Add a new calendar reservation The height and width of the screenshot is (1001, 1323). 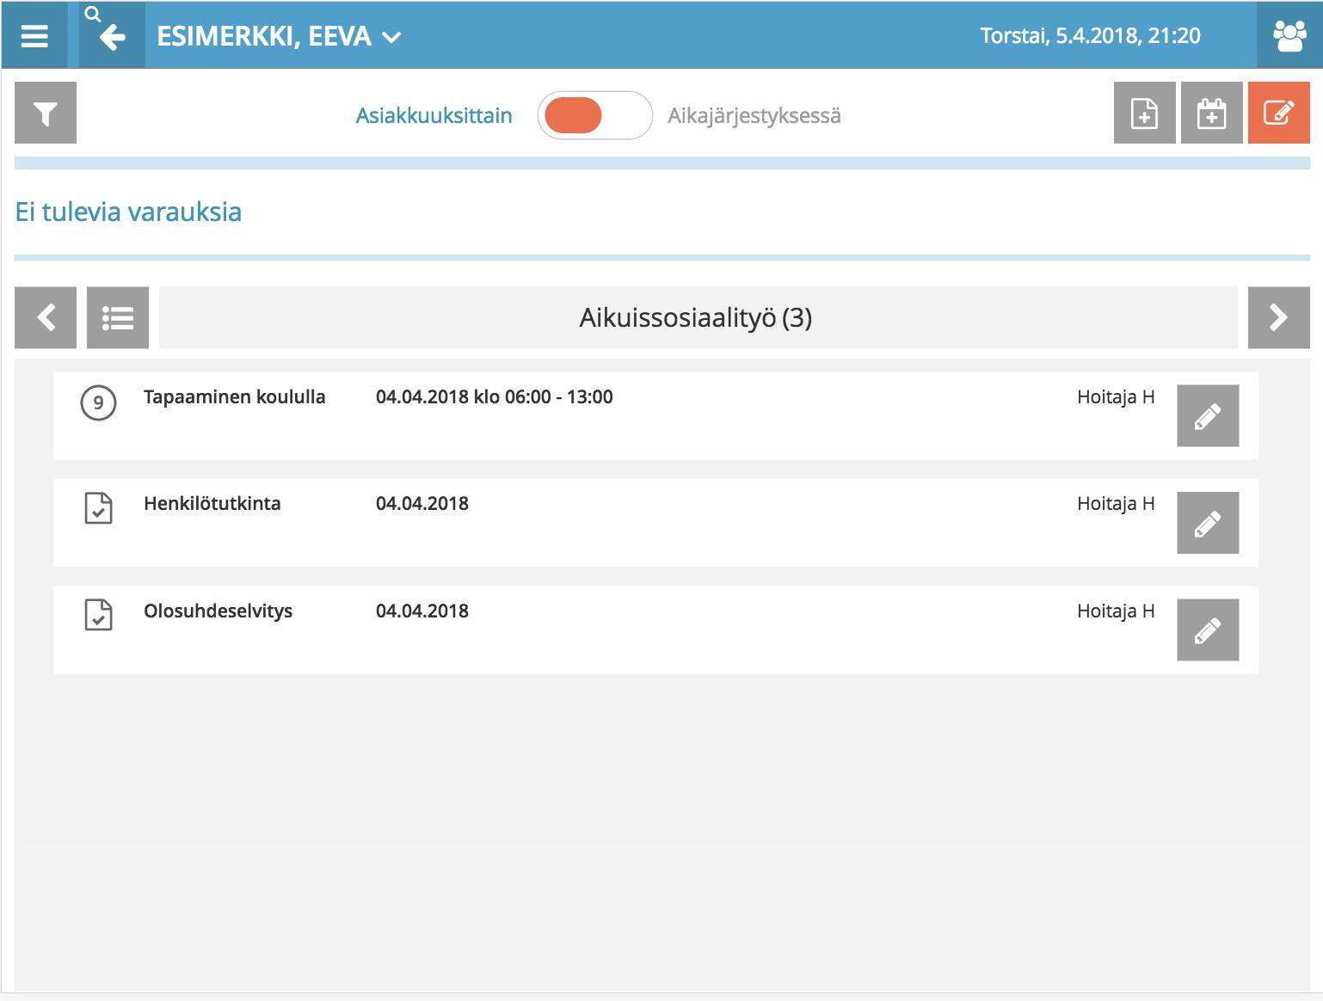pyautogui.click(x=1211, y=113)
